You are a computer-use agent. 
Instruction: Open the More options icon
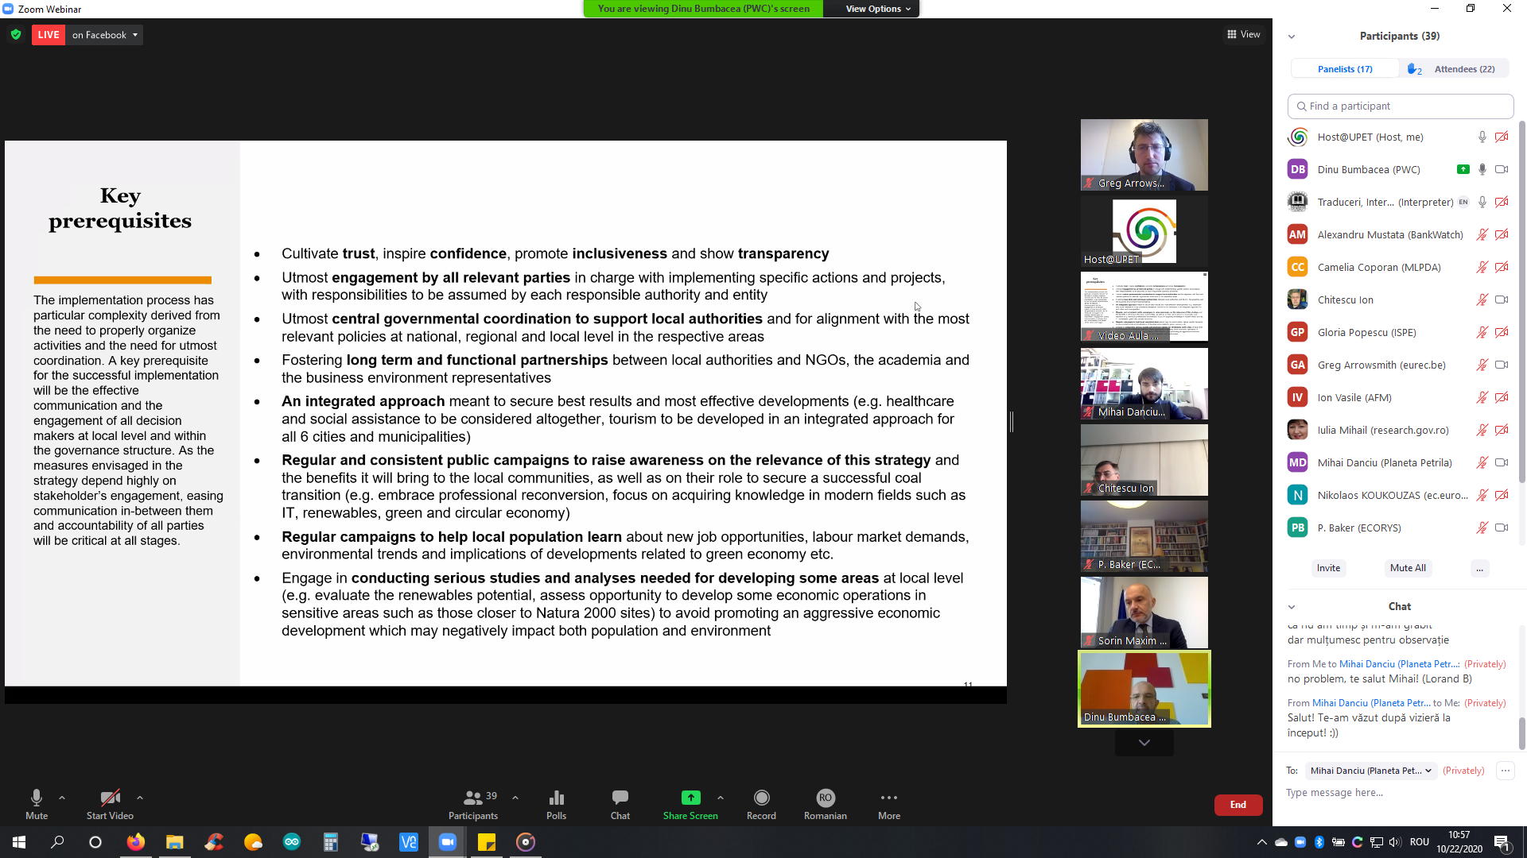click(888, 798)
